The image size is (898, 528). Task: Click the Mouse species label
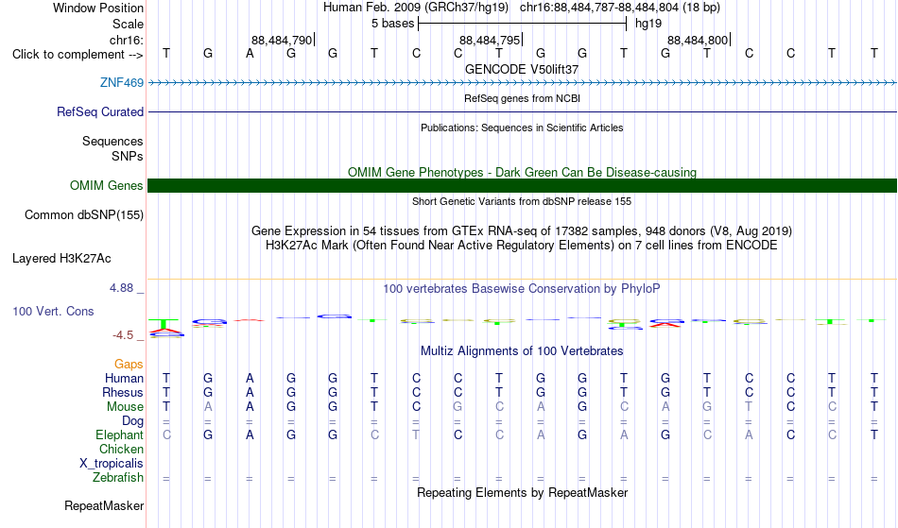point(126,407)
